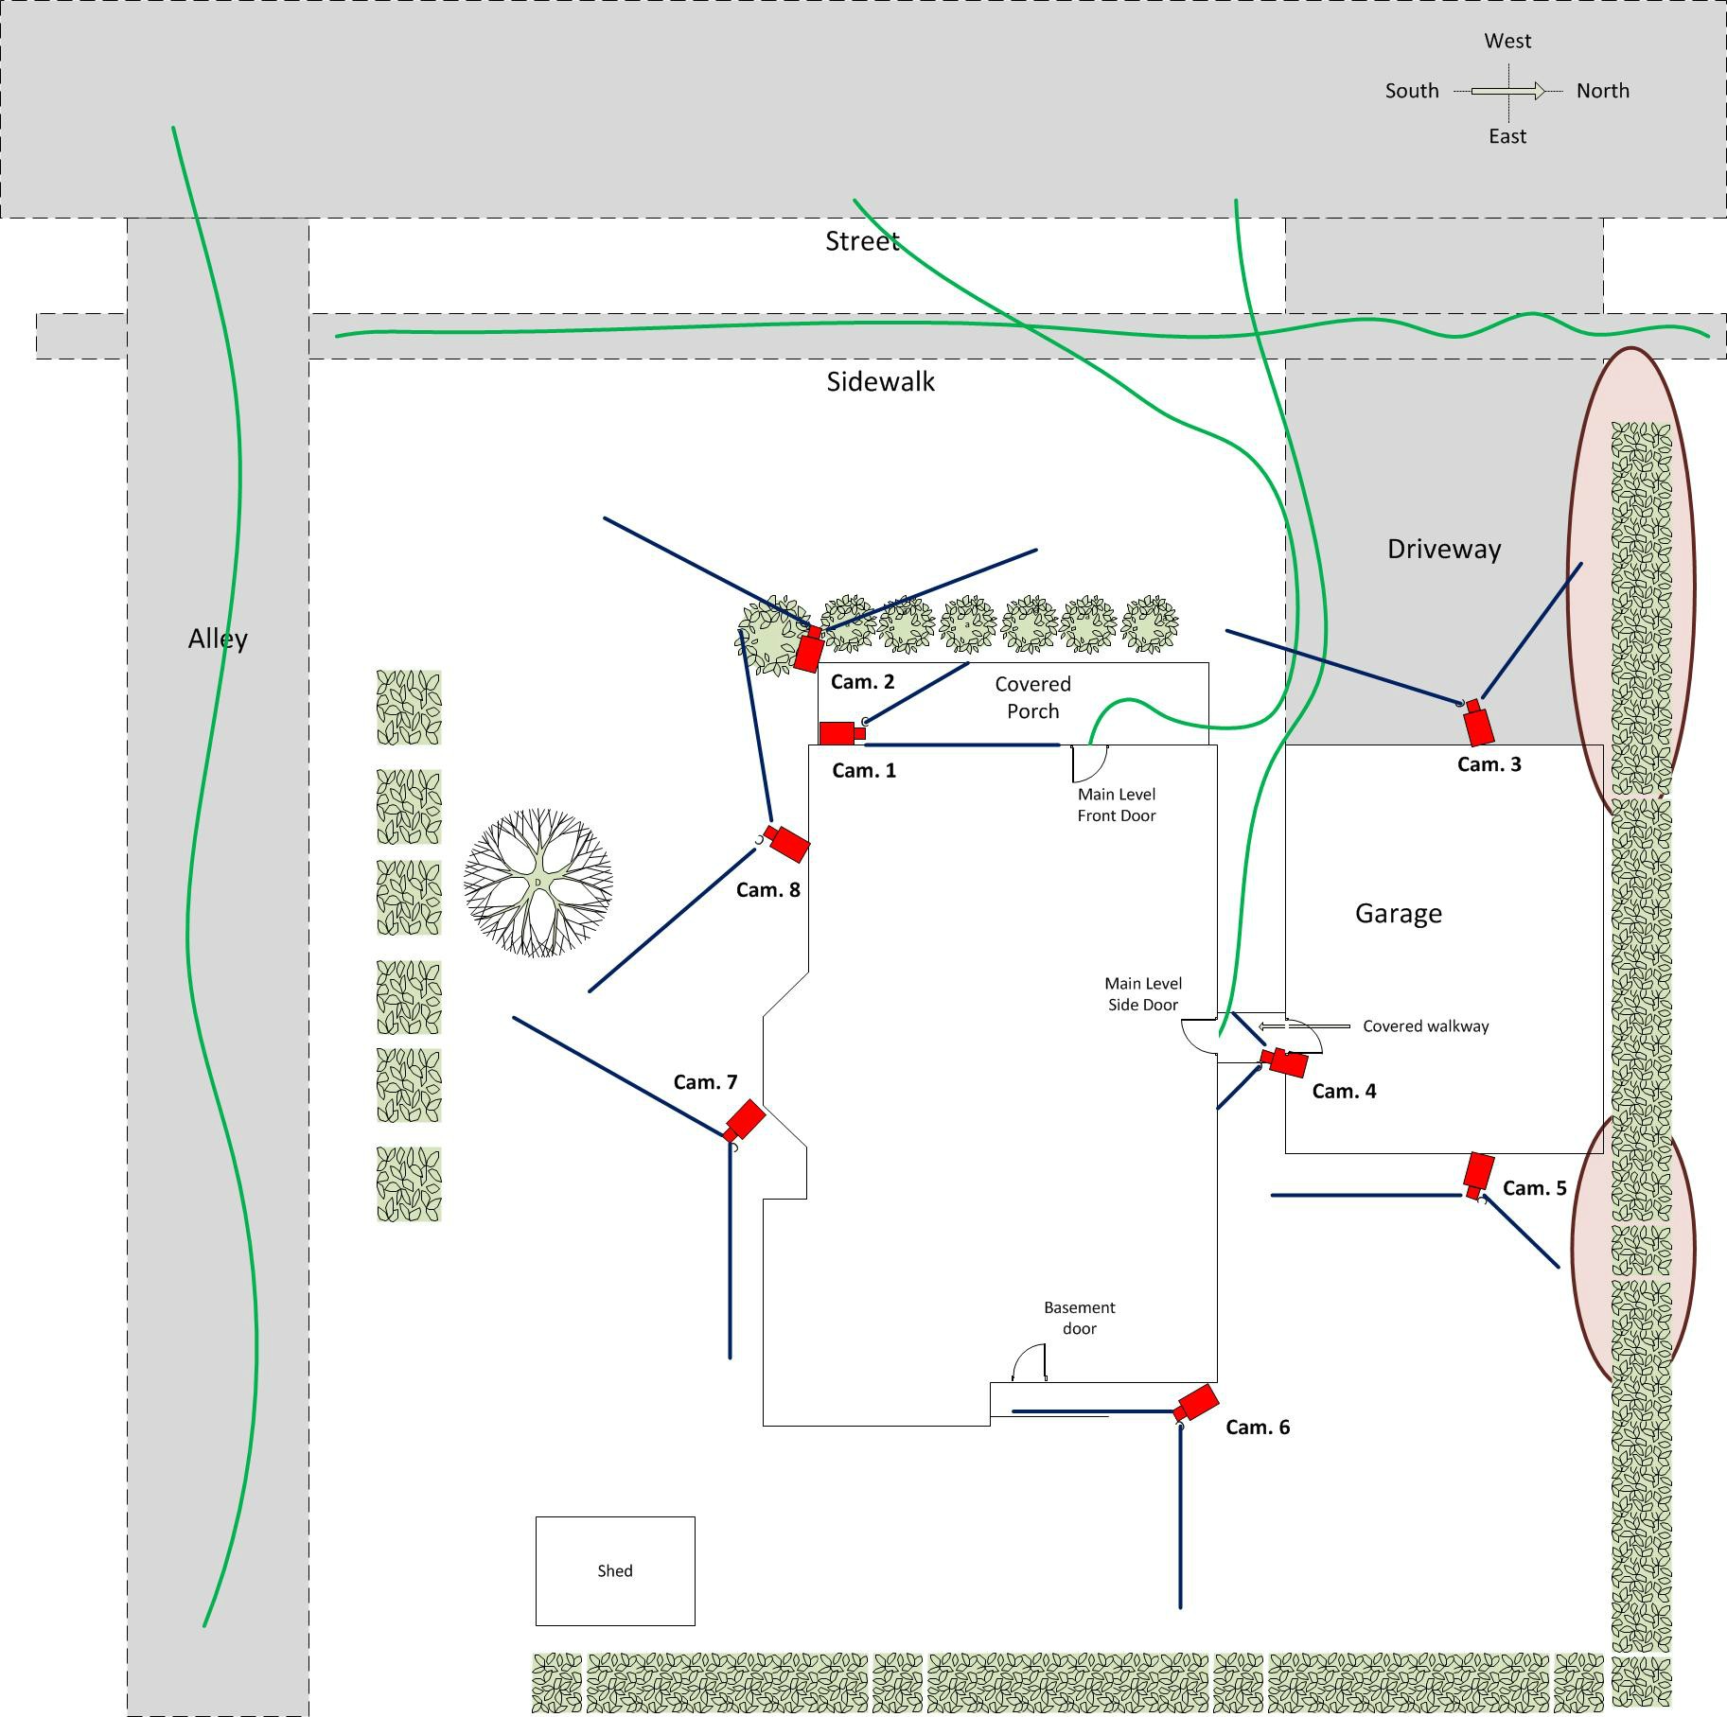Click the Main Level Side Door swing symbol

(x=1200, y=1036)
